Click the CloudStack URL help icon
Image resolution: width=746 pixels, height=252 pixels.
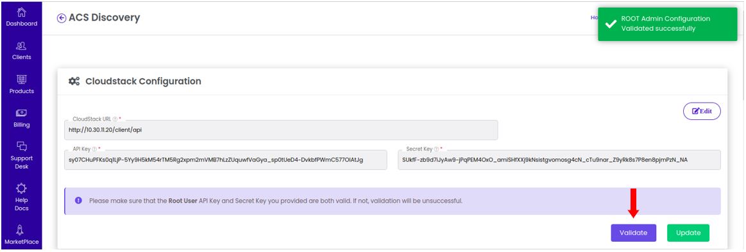pyautogui.click(x=115, y=119)
